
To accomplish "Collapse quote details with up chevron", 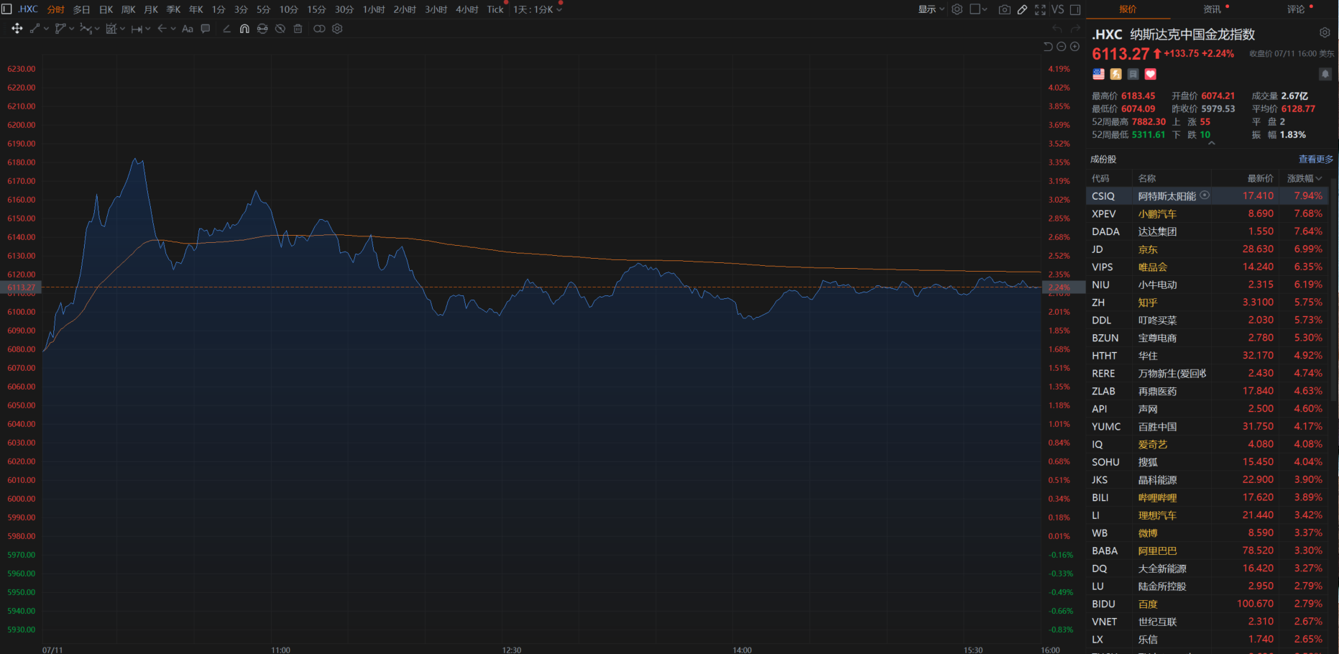I will point(1212,144).
